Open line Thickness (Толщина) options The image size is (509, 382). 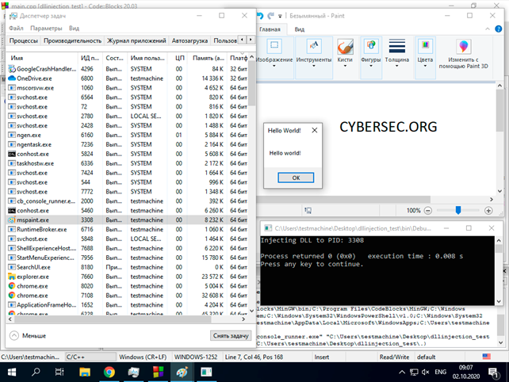396,54
